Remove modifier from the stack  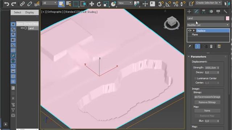tap(211, 46)
